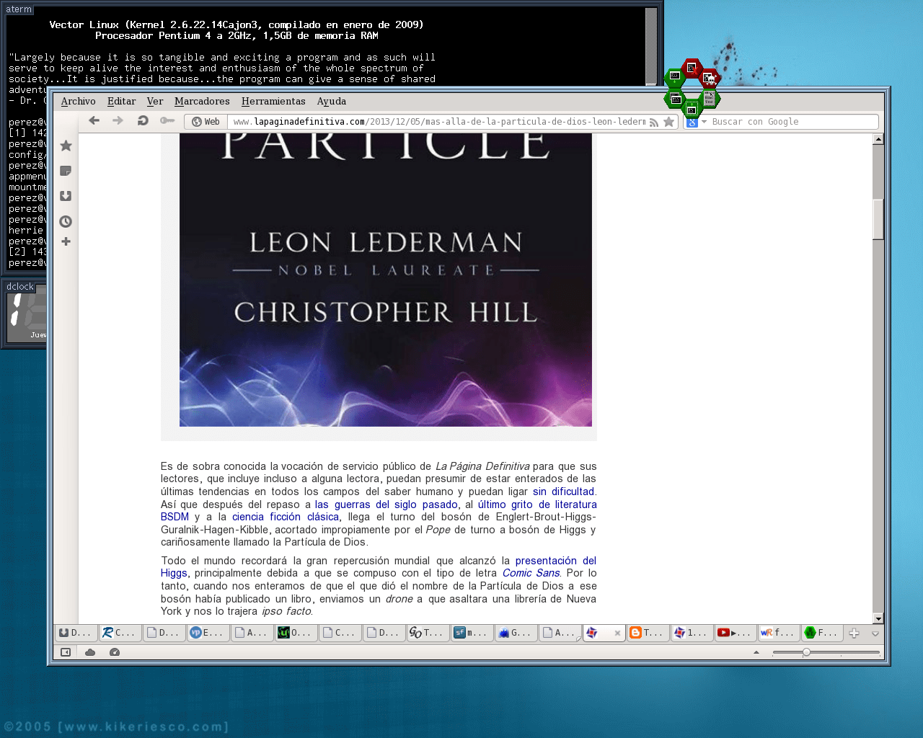Open the Marcadores menu
The image size is (923, 738).
202,102
